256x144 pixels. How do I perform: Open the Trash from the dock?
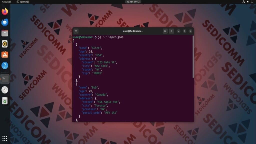pos(4,101)
